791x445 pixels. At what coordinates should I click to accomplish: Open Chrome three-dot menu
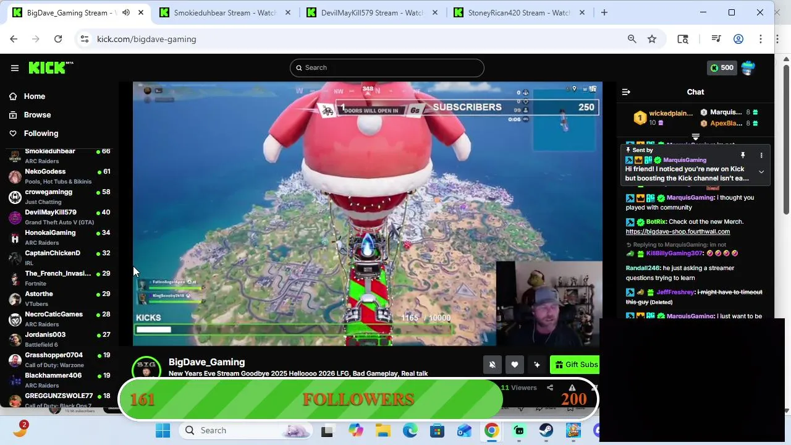761,39
